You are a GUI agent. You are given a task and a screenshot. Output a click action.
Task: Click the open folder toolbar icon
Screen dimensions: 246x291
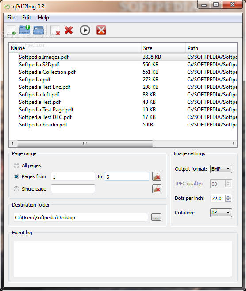tap(38, 30)
